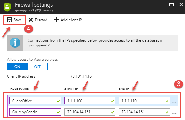Click the RULE NAME column header
Image resolution: width=185 pixels, height=120 pixels.
pos(19,88)
